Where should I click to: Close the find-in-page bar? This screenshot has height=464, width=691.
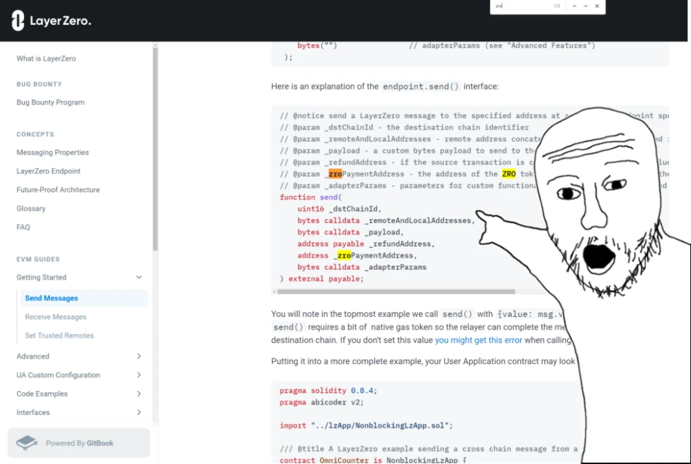pyautogui.click(x=597, y=6)
